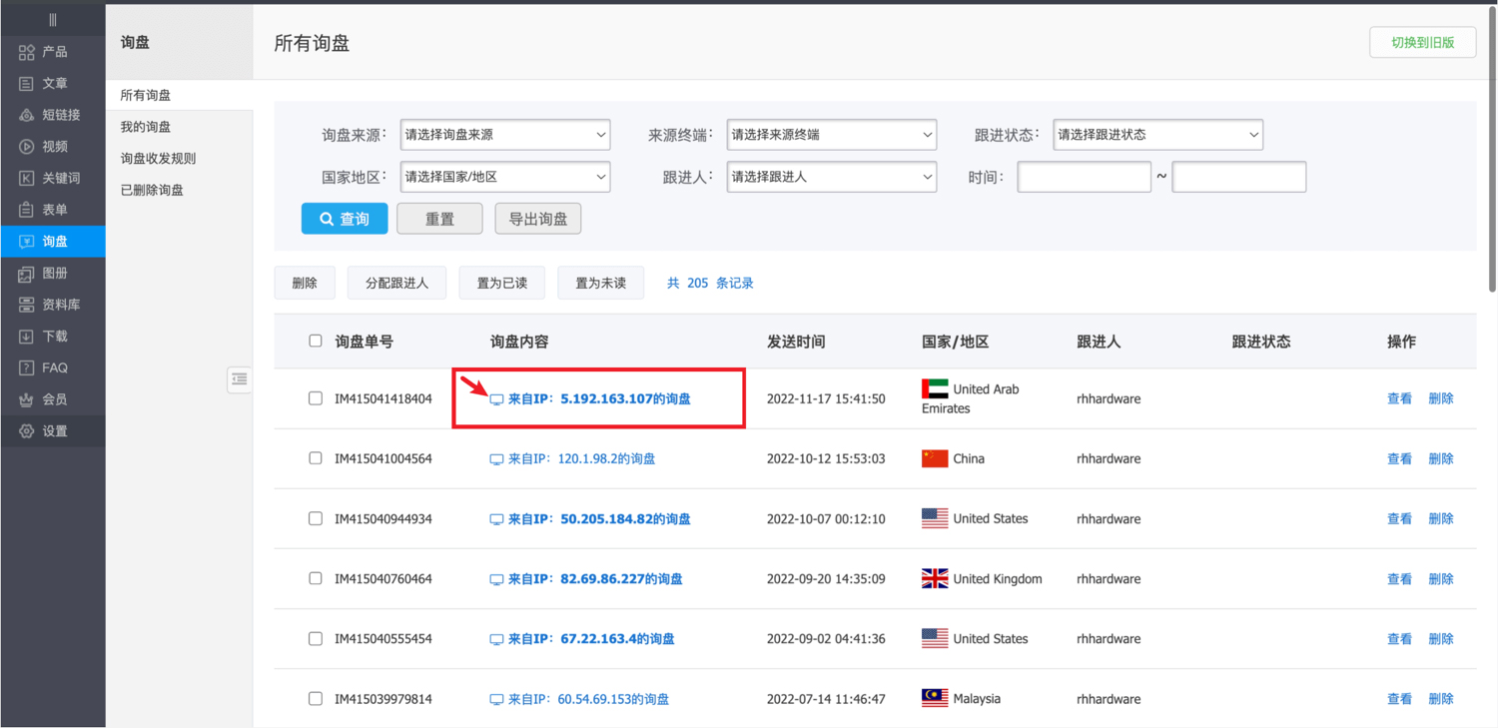Screen dimensions: 1498x728
Task: Open the 跟进状态 dropdown
Action: 1157,135
